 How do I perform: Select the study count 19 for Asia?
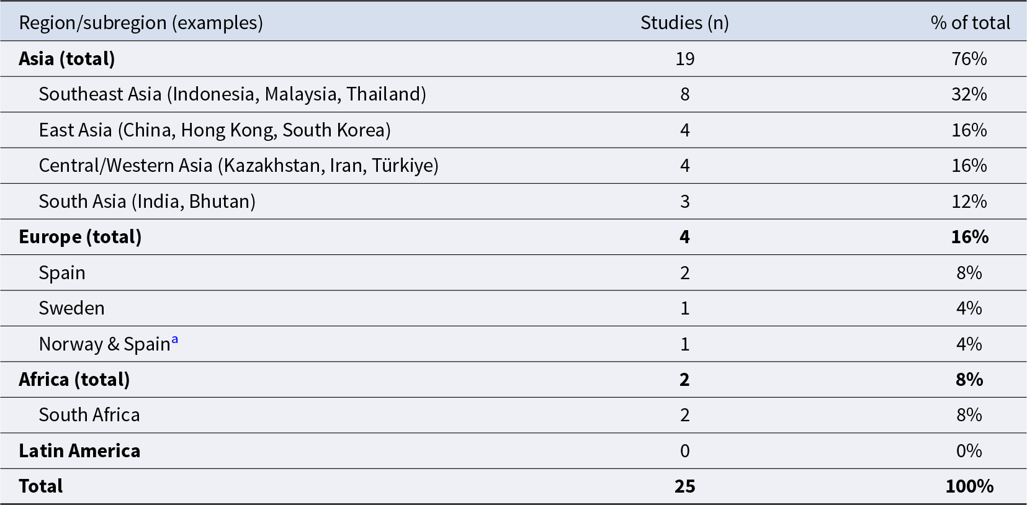684,59
